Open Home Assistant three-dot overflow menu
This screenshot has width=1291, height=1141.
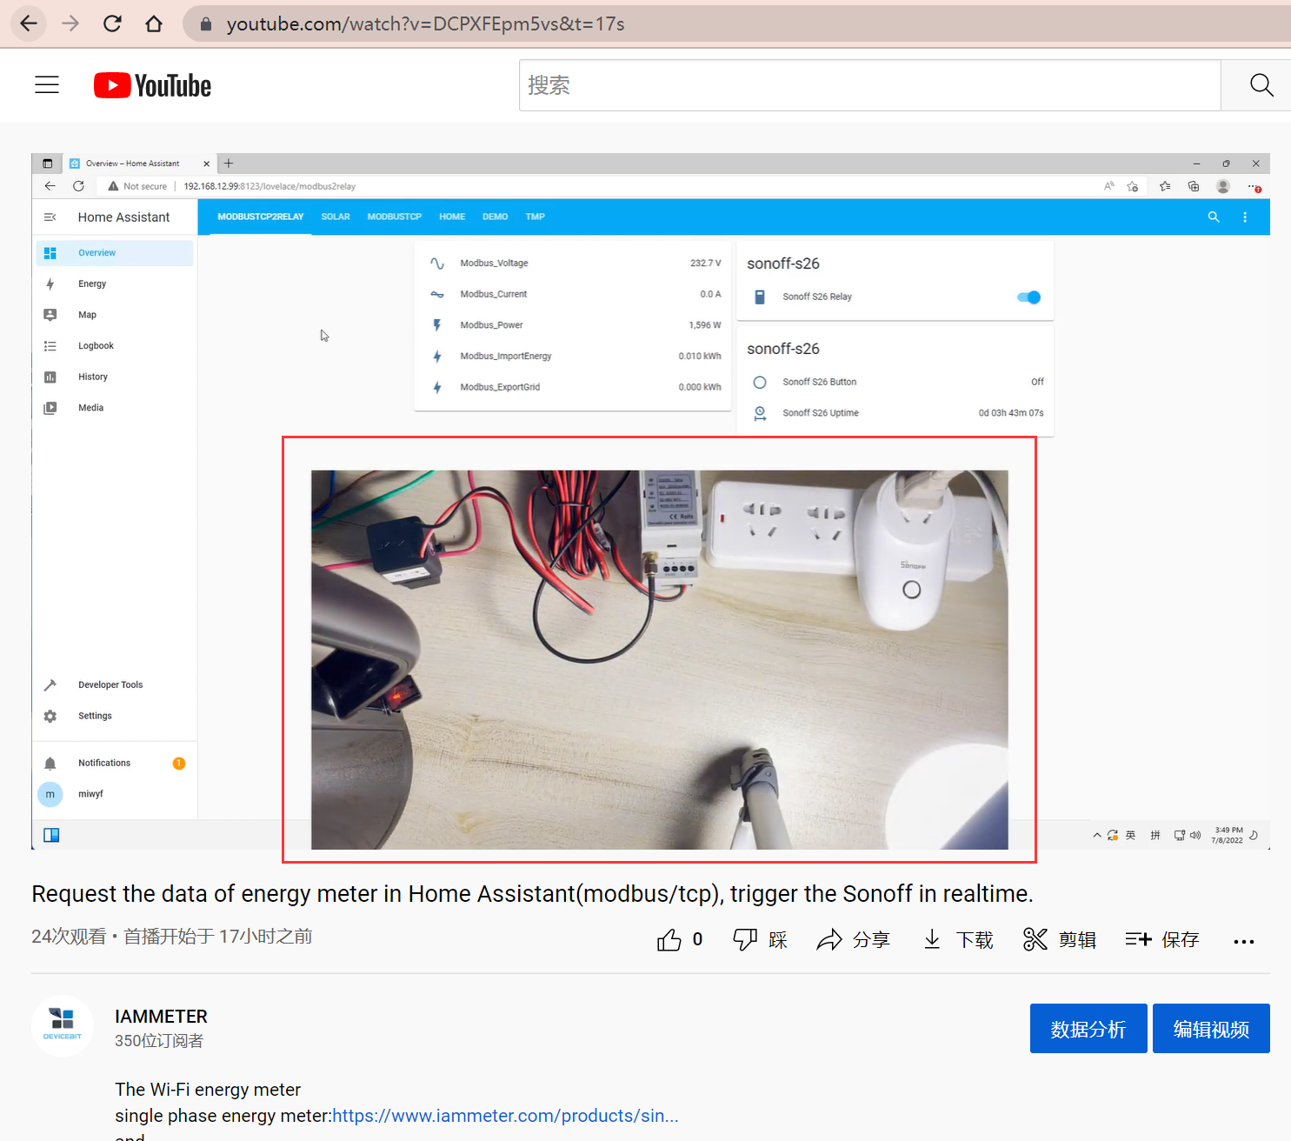click(x=1245, y=217)
